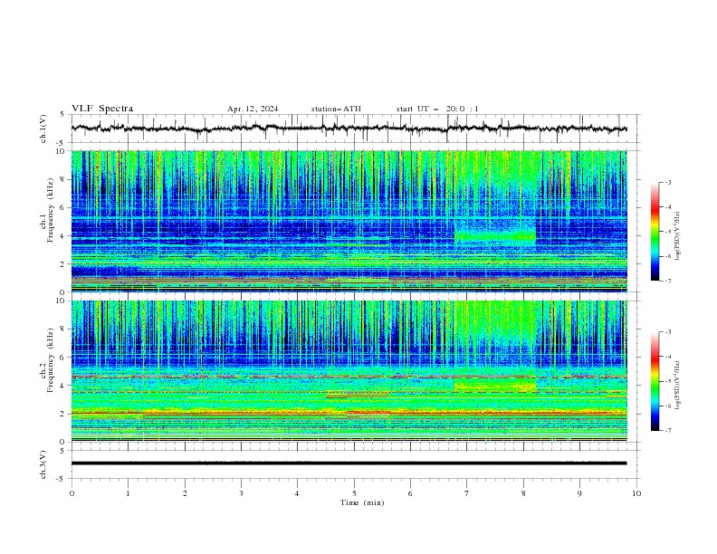Click the ch.1 voltage waveform trace
This screenshot has width=717, height=554.
(349, 129)
